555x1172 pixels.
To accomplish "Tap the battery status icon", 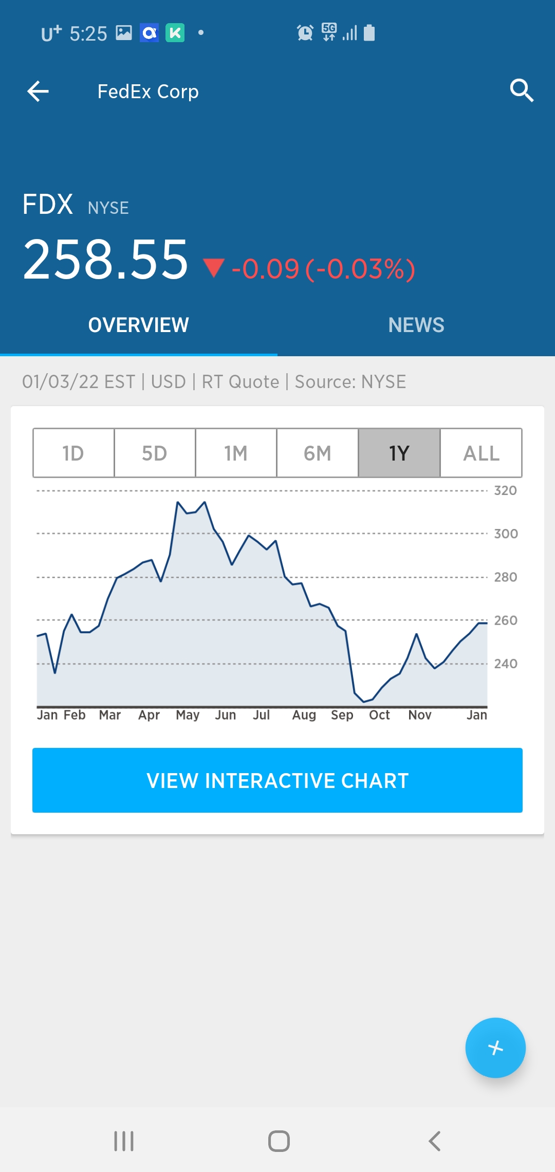I will [x=369, y=33].
